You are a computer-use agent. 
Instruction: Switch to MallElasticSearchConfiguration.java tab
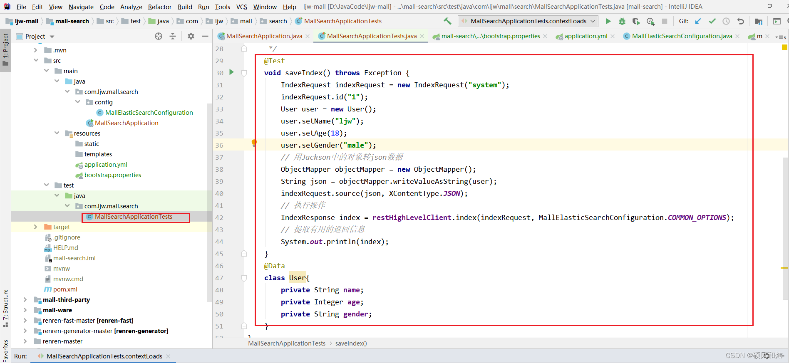682,36
